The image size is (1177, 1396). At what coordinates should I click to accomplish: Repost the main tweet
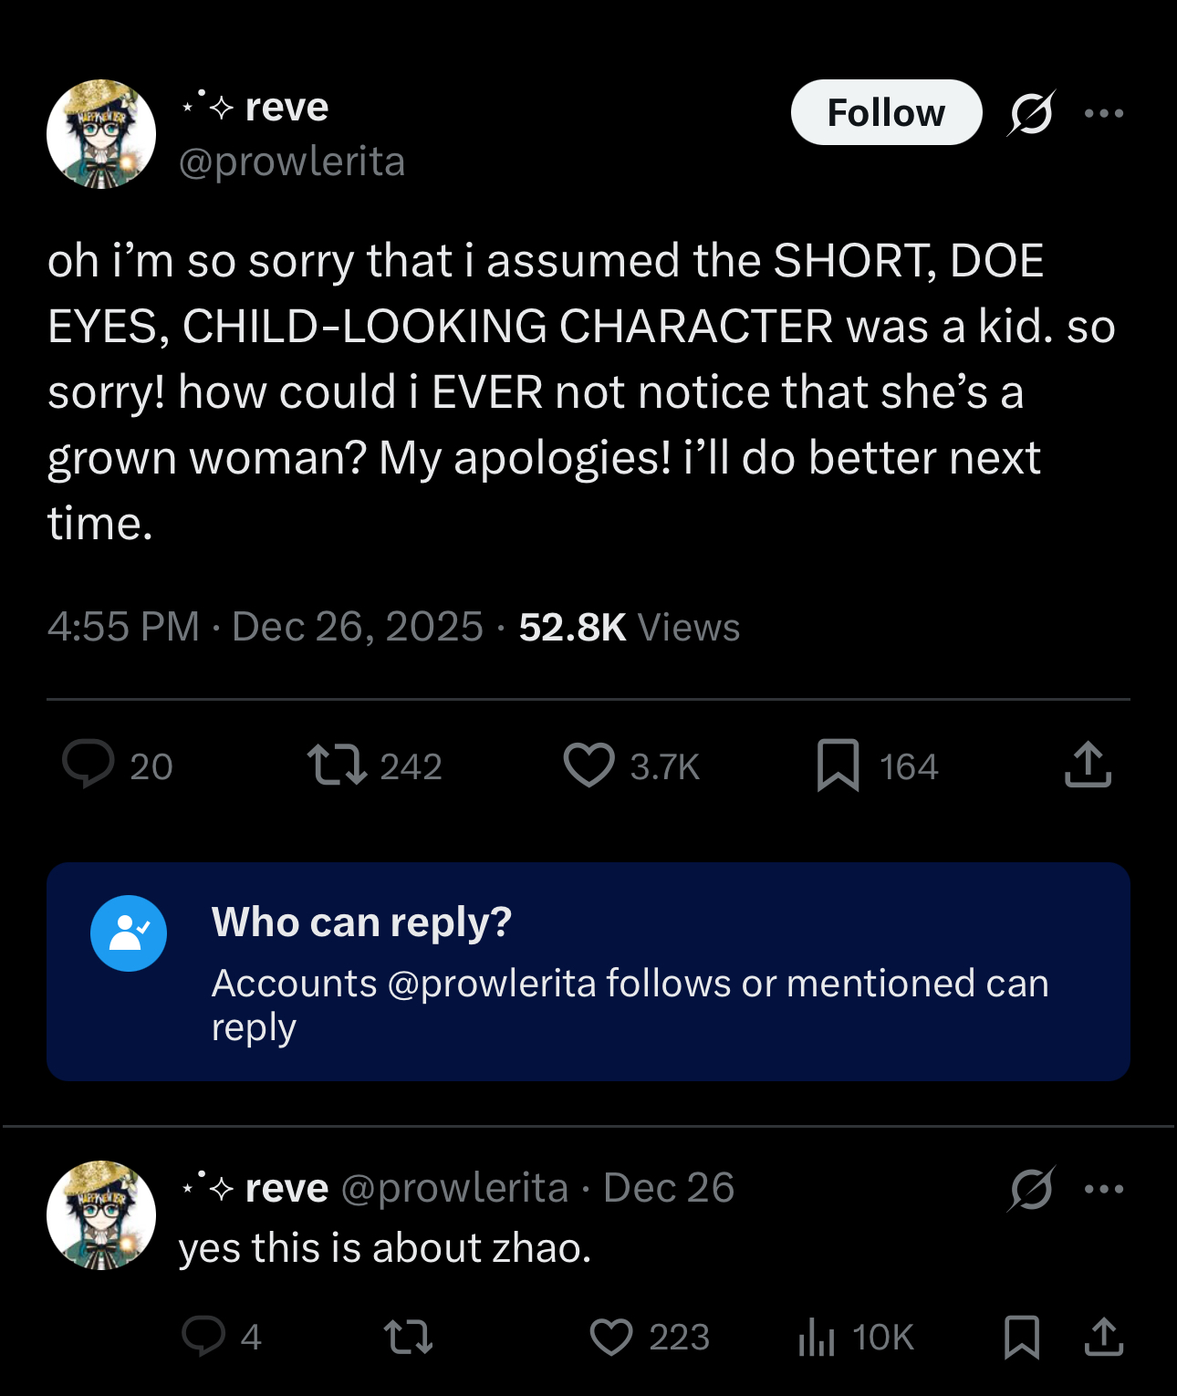(x=337, y=765)
